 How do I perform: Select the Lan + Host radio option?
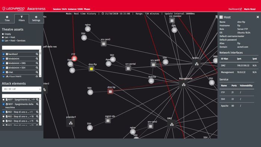pos(3,37)
